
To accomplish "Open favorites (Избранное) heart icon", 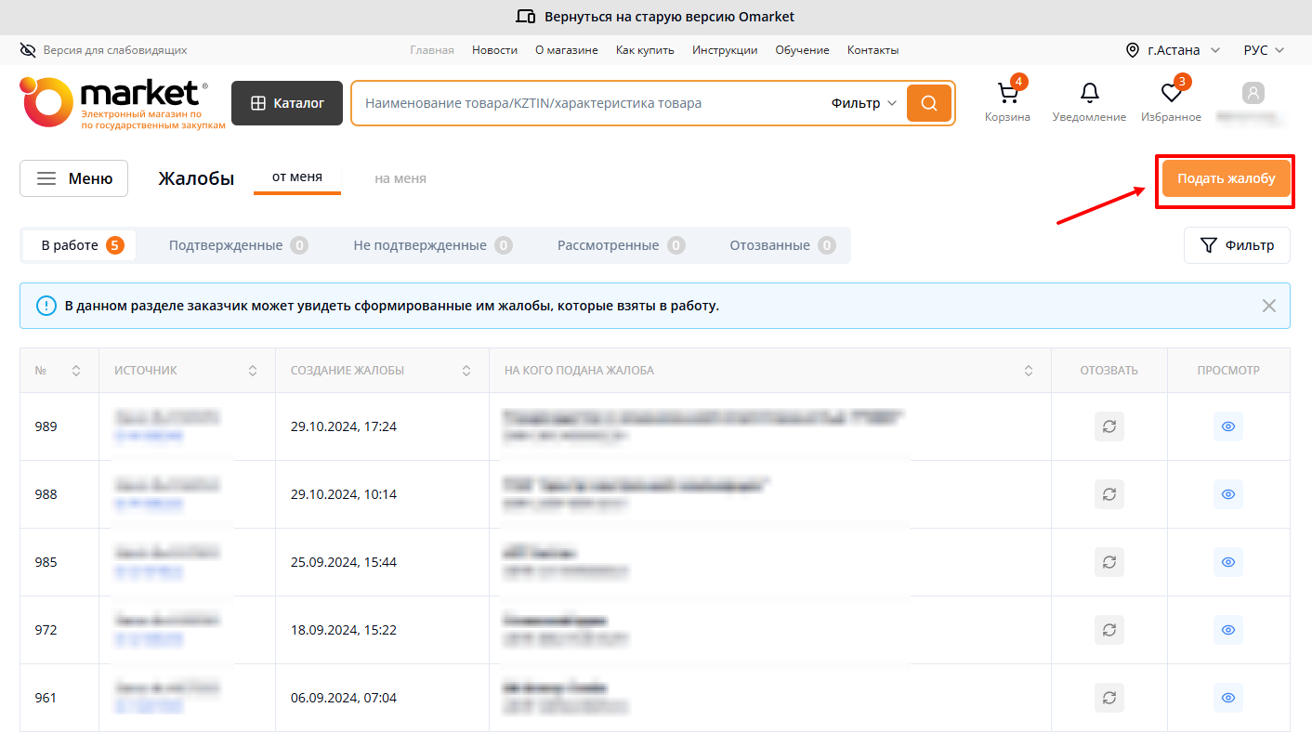I will coord(1171,94).
